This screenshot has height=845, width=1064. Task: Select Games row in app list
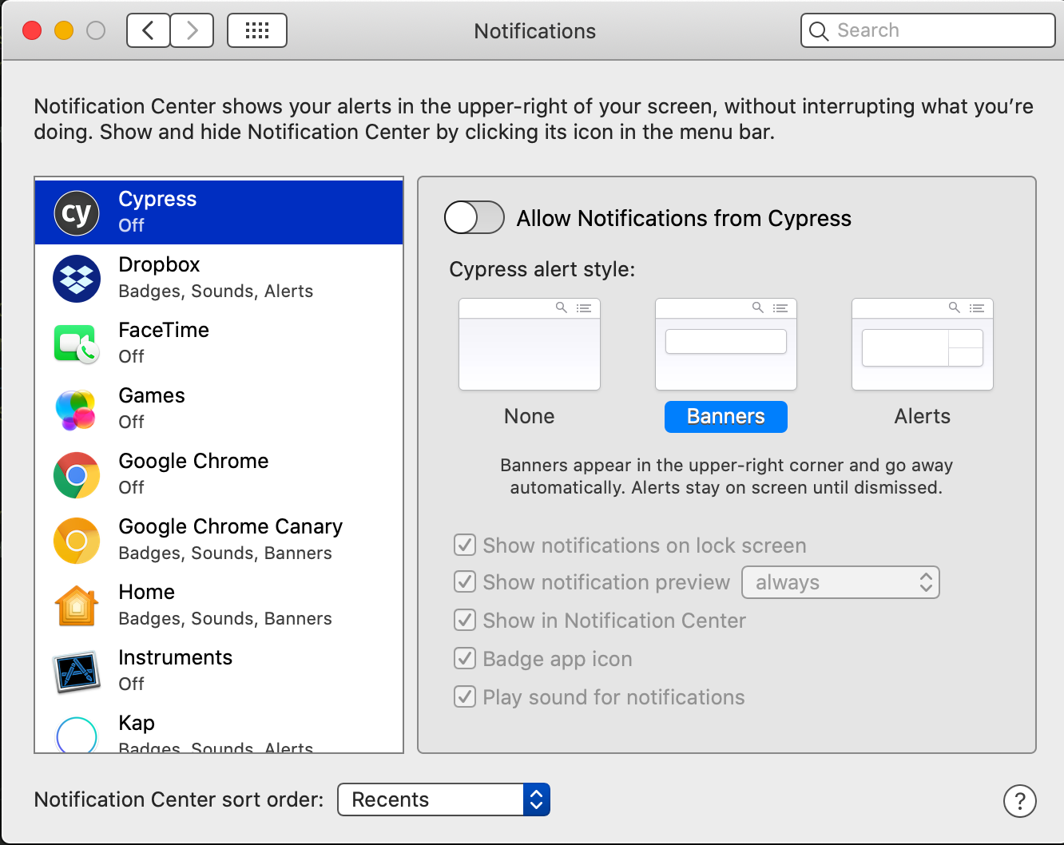pos(219,409)
